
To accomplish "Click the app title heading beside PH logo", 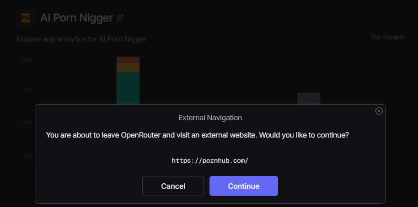I will click(x=76, y=18).
